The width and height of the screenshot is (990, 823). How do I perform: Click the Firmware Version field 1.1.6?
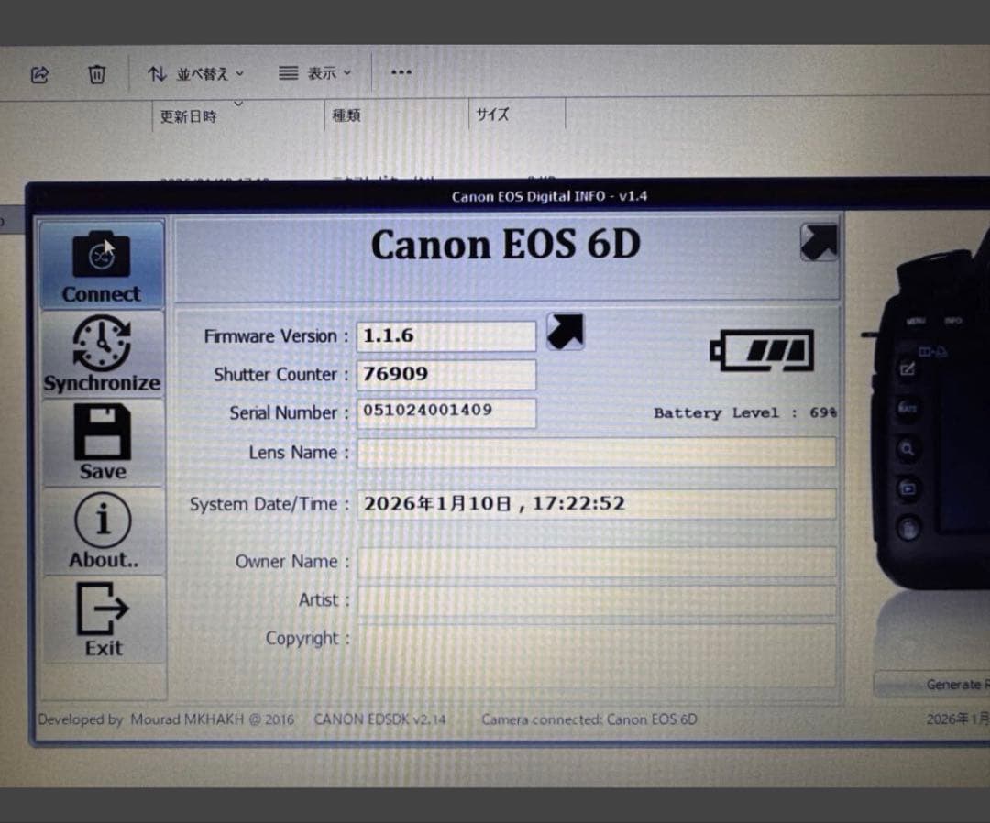click(446, 335)
